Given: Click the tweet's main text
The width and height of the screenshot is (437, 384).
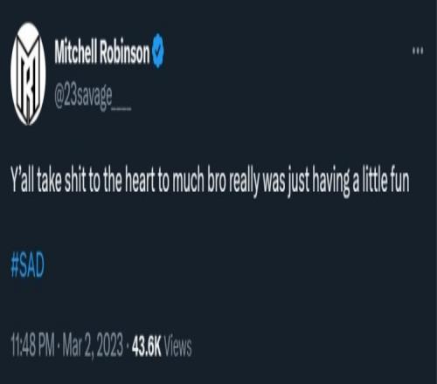Looking at the screenshot, I should point(210,181).
